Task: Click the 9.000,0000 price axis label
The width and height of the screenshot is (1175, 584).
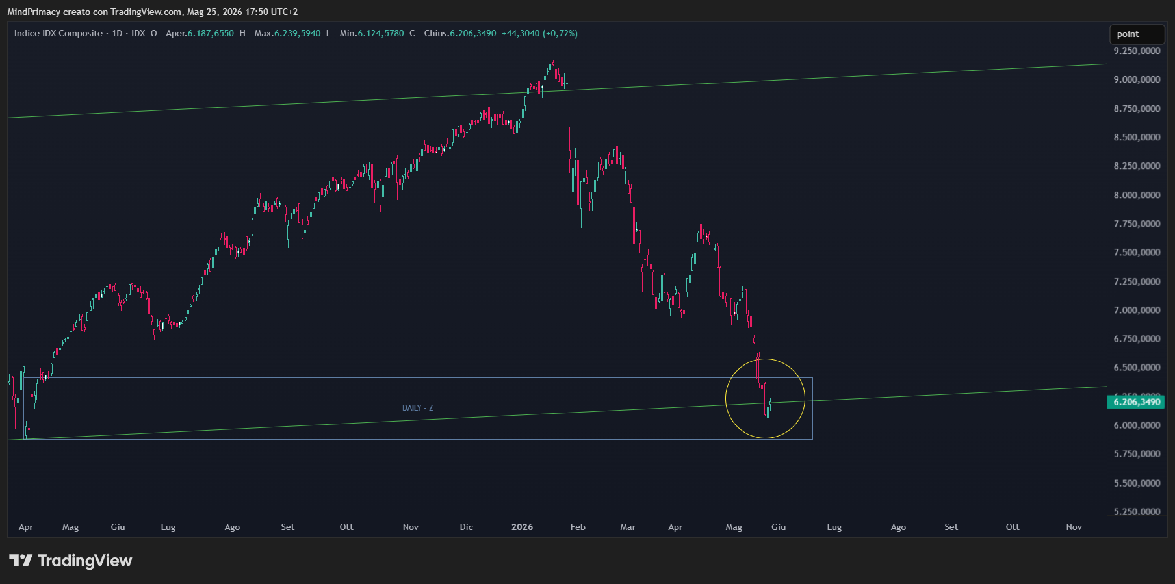Action: pyautogui.click(x=1137, y=79)
